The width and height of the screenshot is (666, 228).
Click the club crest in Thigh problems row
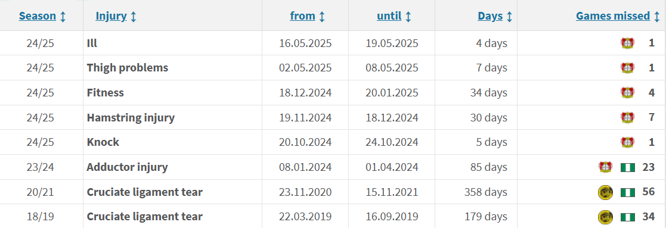click(627, 68)
